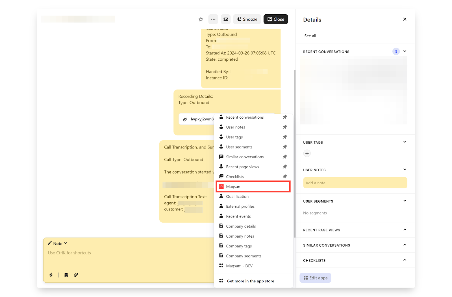Viewport: 452px width, 297px height.
Task: Click the Edit apps button
Action: [315, 278]
